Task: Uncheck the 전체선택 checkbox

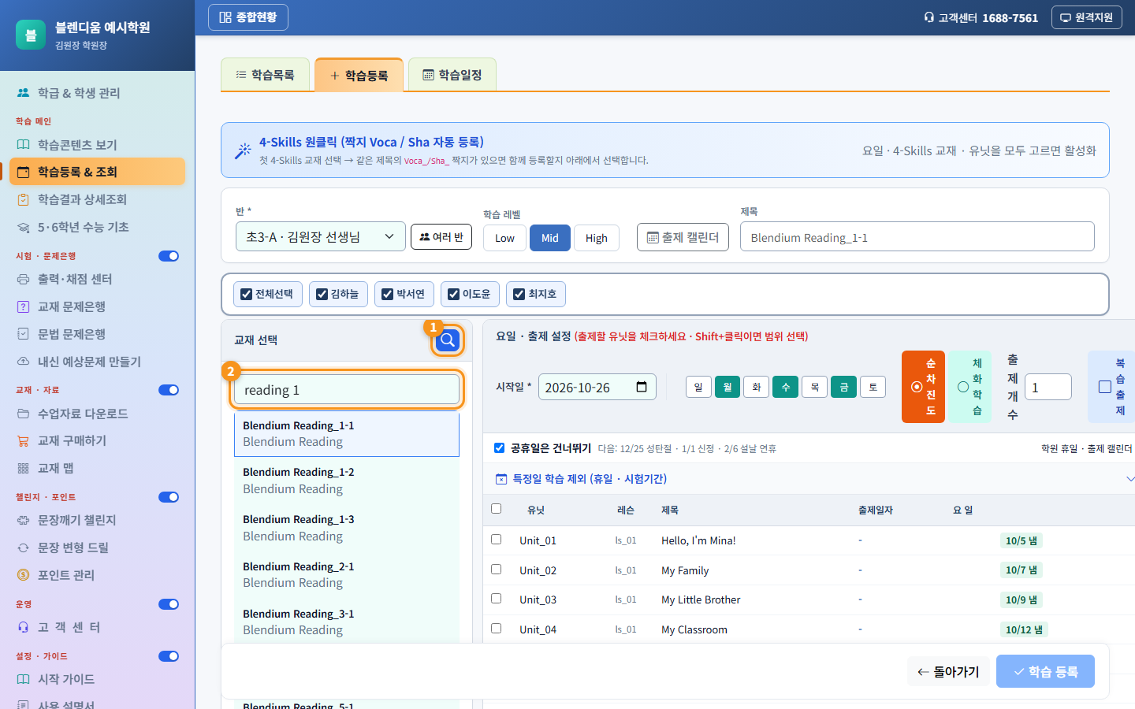Action: tap(247, 294)
